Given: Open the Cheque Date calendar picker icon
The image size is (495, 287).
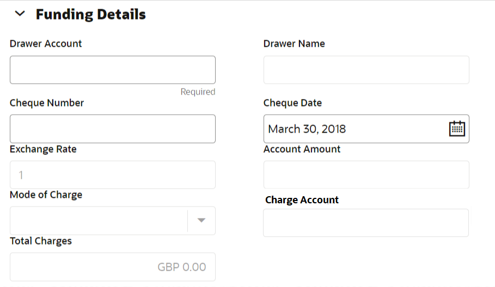Looking at the screenshot, I should point(457,129).
